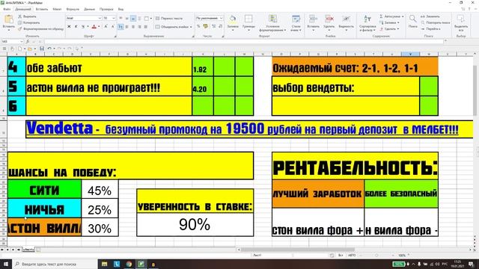Click the increase font size icon
This screenshot has height=269, width=479.
(x=106, y=27)
